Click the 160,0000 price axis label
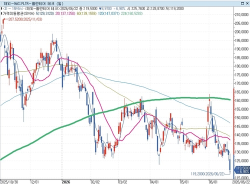This screenshot has width=250, height=184. [241, 100]
